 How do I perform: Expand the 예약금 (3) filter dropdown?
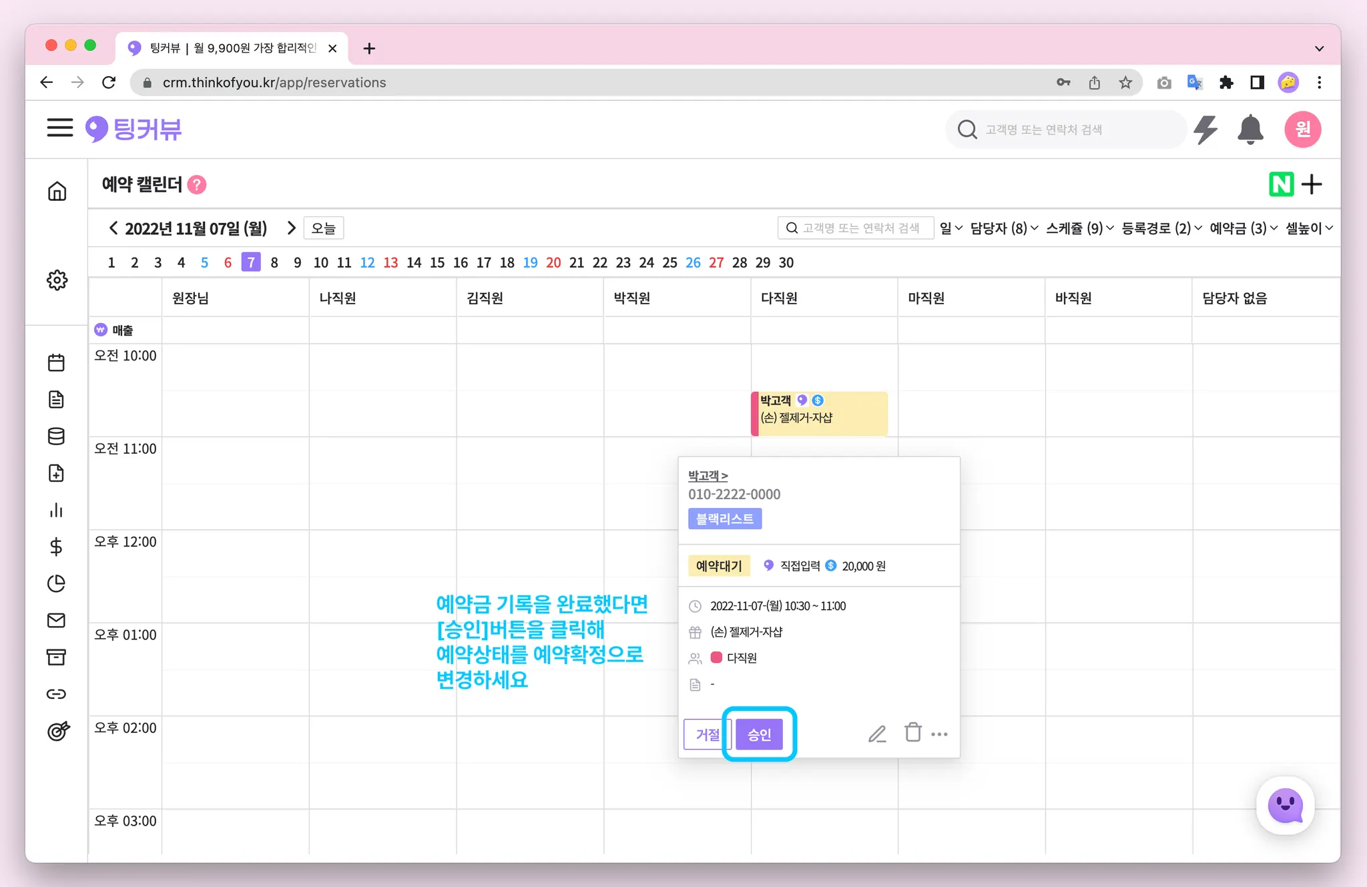click(x=1243, y=228)
